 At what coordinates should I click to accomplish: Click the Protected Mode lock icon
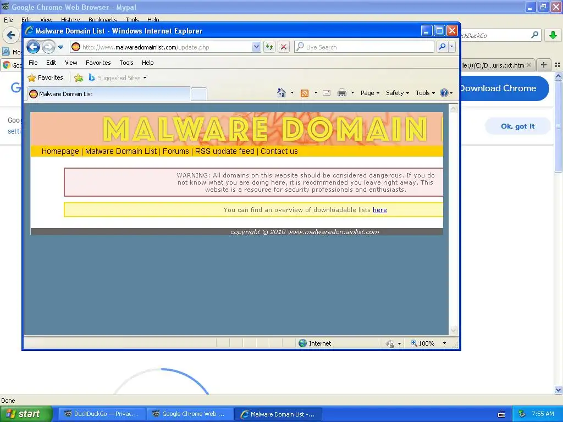390,343
